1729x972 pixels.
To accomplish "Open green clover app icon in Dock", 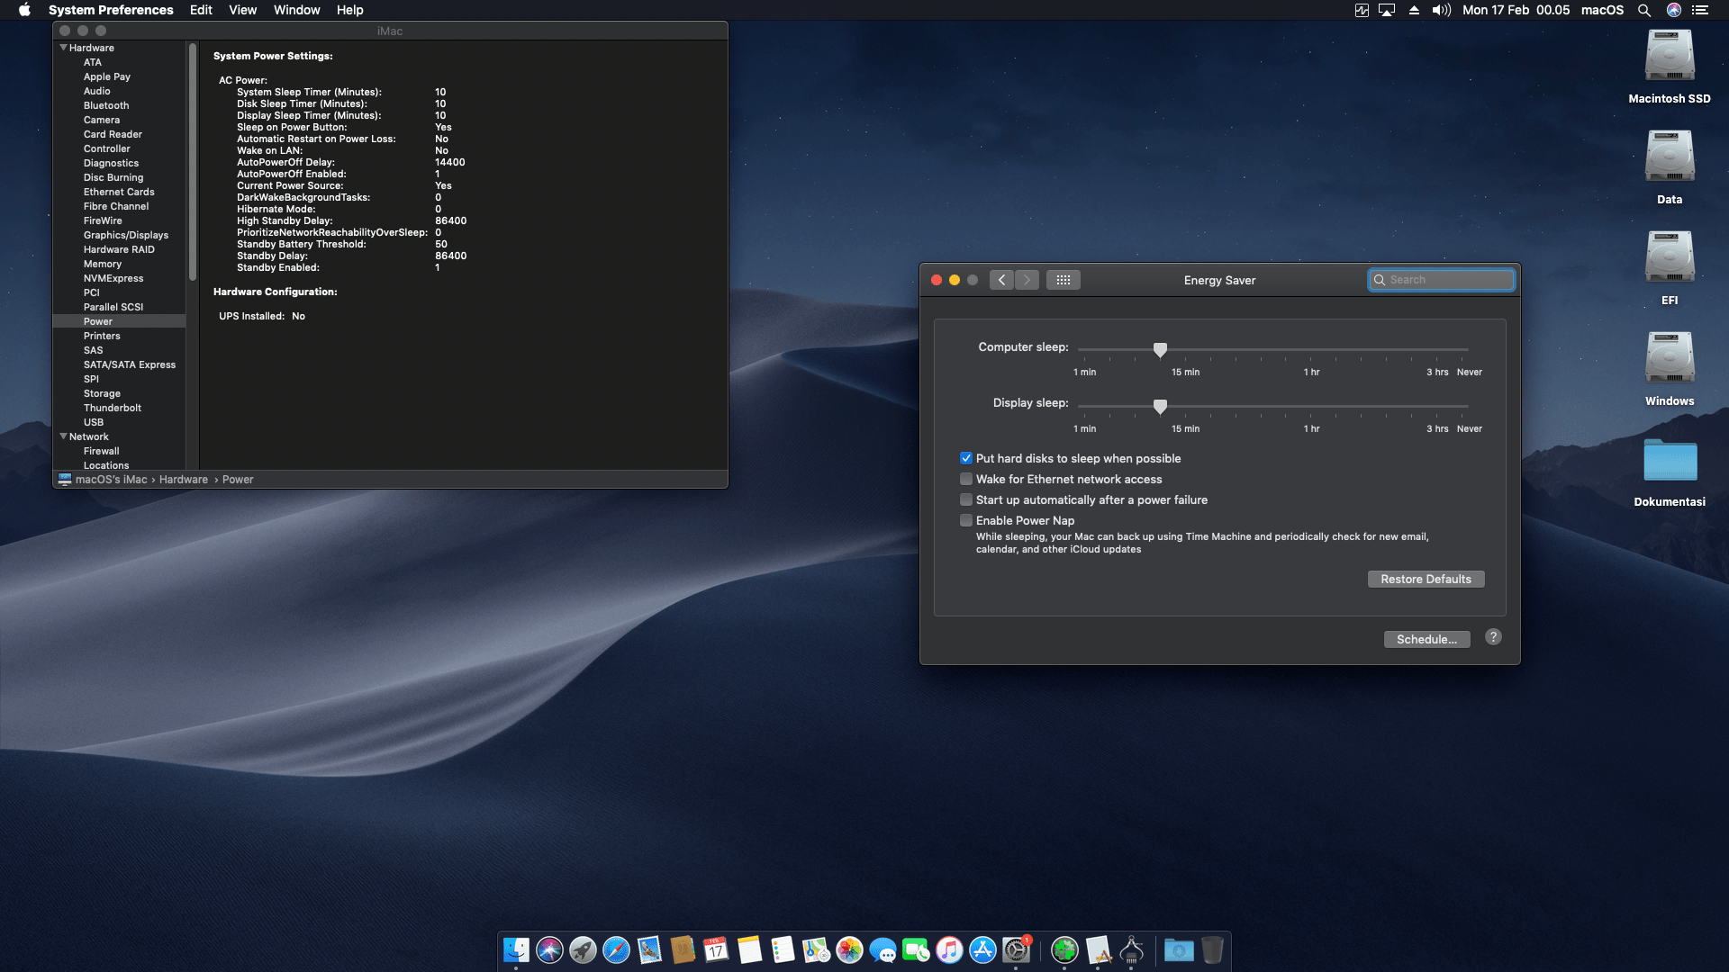I will [1064, 949].
